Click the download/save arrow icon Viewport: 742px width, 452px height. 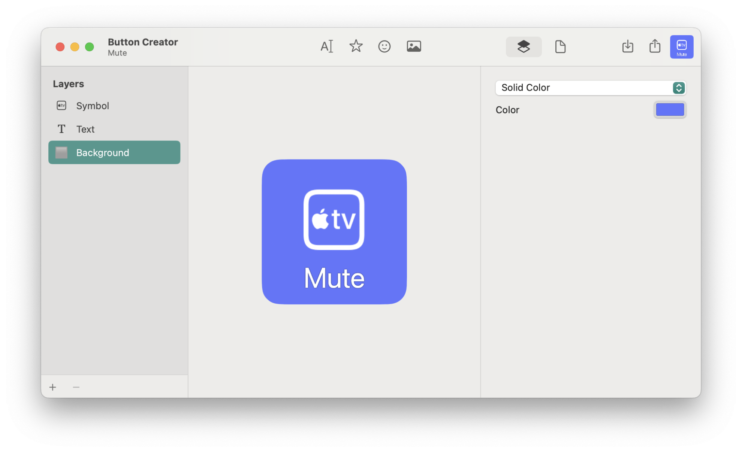pos(628,46)
